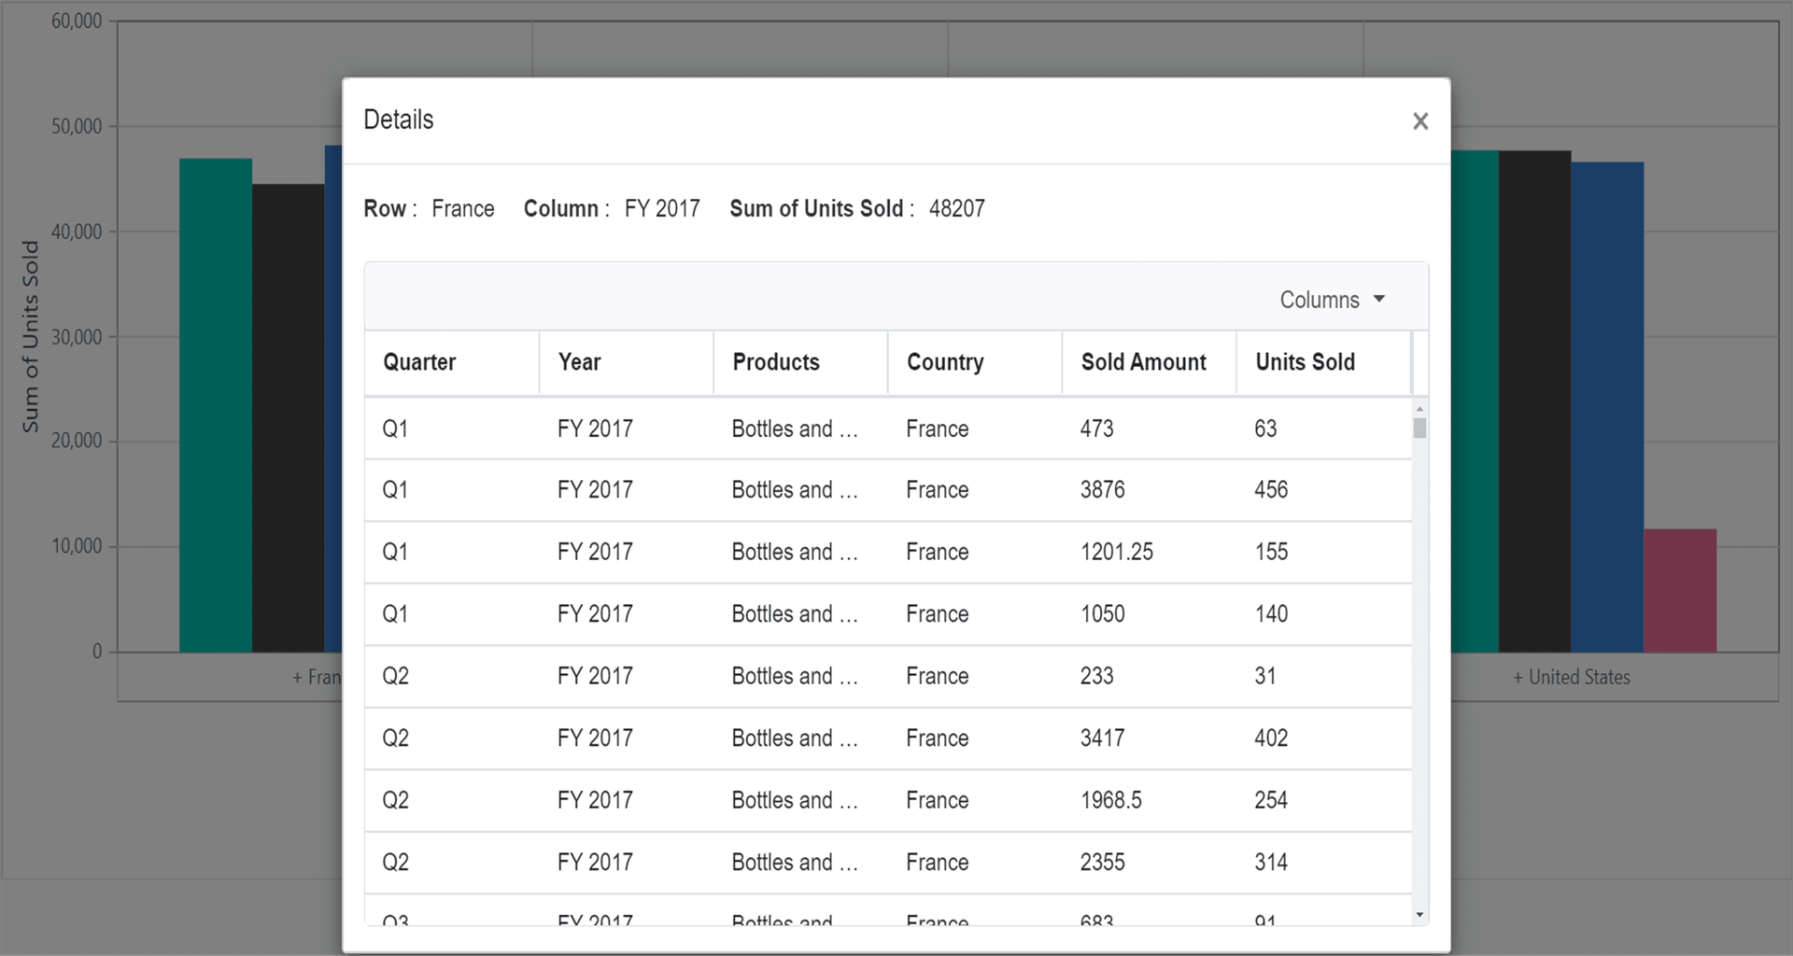
Task: Click the scrollbar up arrow in the table
Action: (x=1419, y=409)
